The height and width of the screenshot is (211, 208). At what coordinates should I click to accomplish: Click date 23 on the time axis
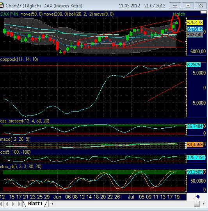click(33, 197)
